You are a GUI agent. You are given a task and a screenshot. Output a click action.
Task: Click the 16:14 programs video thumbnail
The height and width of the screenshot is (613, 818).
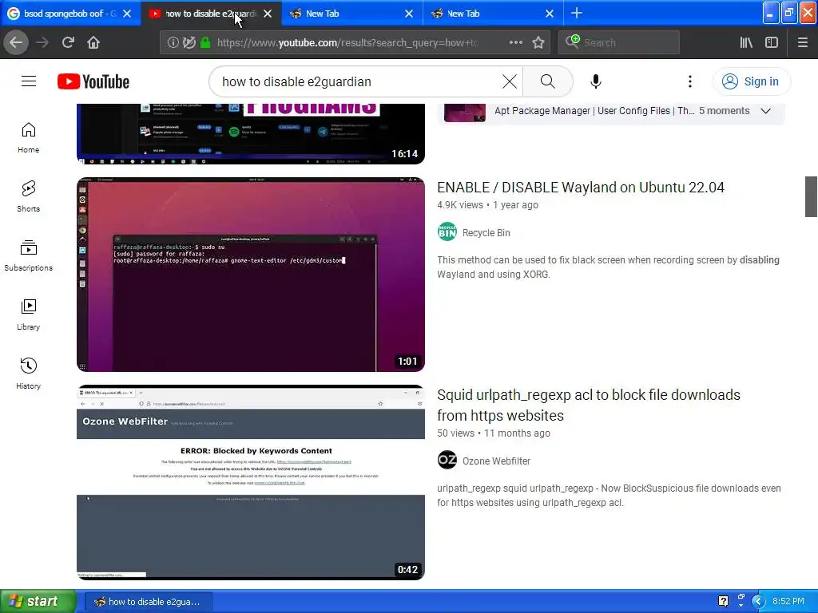[250, 133]
